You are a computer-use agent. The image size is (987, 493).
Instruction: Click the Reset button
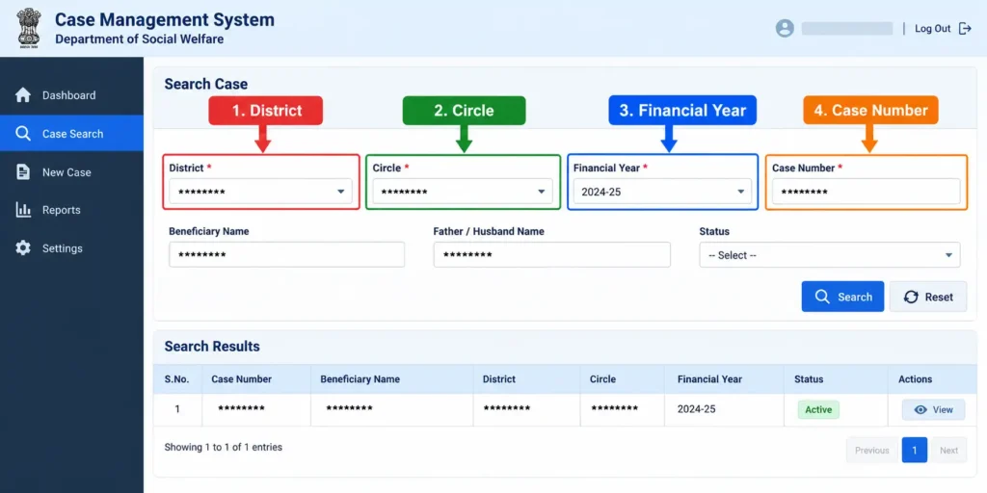[928, 297]
